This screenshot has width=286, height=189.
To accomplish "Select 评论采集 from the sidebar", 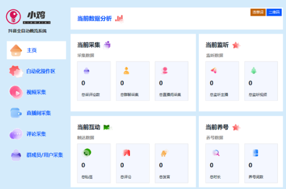I will pos(36,134).
